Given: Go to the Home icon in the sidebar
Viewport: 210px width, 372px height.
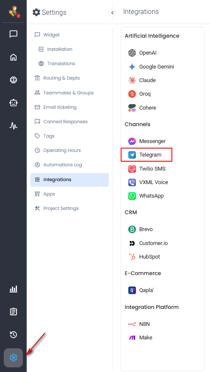Looking at the screenshot, I should click(13, 57).
